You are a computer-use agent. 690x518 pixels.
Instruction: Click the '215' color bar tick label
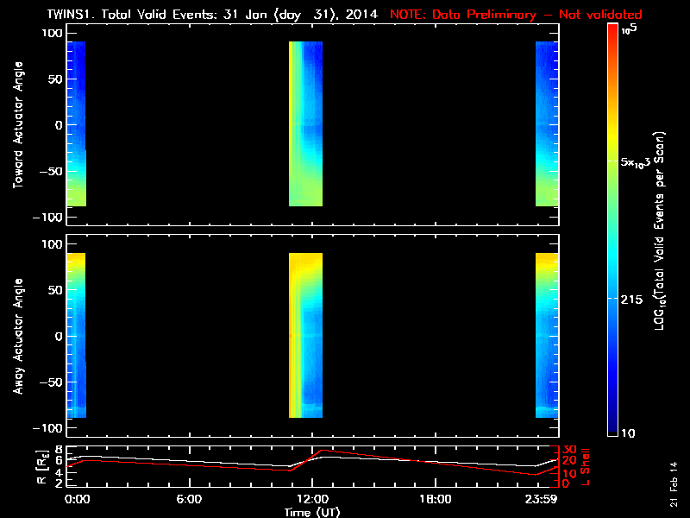(x=636, y=299)
